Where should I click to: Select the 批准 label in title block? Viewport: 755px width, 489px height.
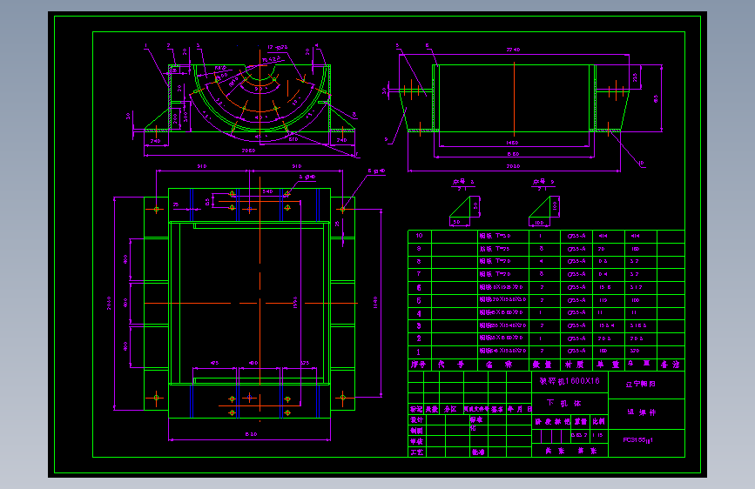tap(478, 452)
